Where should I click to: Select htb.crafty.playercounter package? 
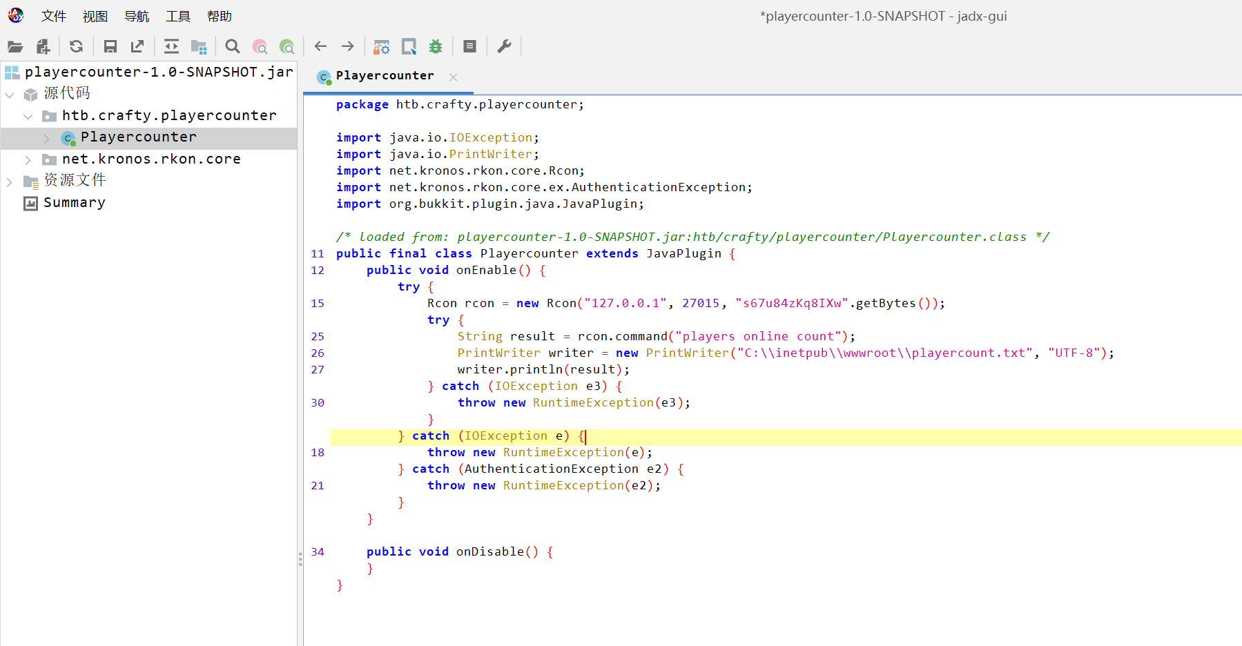pyautogui.click(x=169, y=115)
